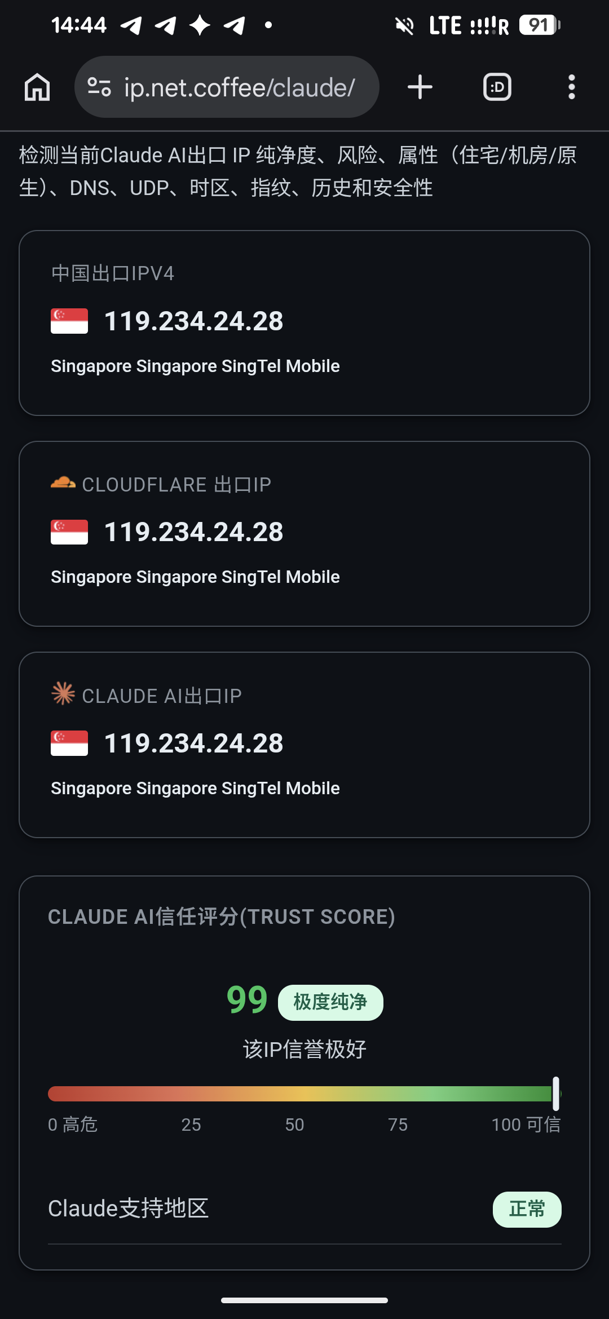Open the Chrome three-dot menu

[x=572, y=87]
